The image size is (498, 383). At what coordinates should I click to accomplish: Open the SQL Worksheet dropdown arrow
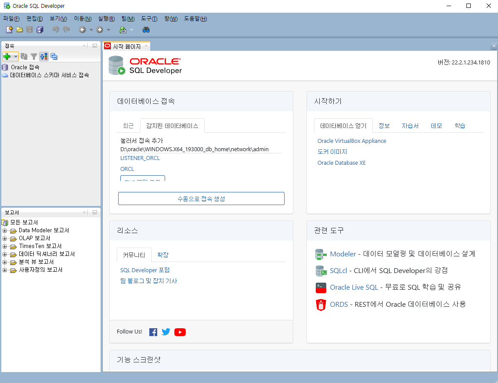point(131,30)
